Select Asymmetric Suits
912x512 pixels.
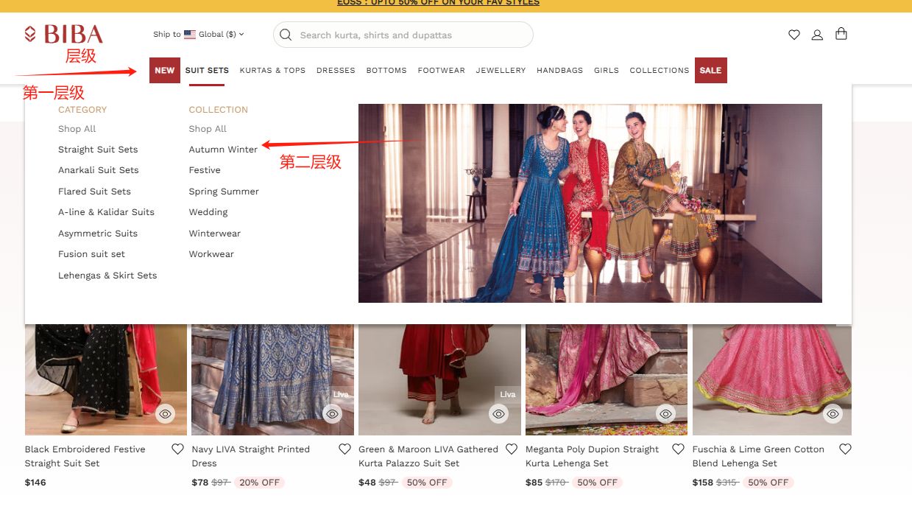click(x=98, y=234)
